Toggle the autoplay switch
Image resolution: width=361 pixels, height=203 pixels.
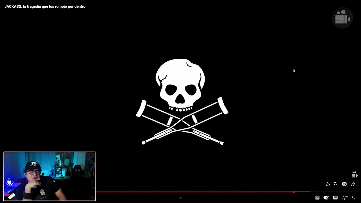pos(326,198)
